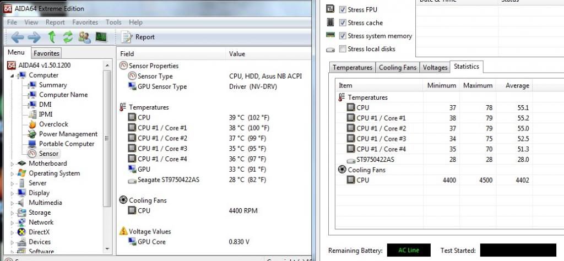Click the green Refresh toolbar icon
564x261 pixels.
(x=68, y=37)
